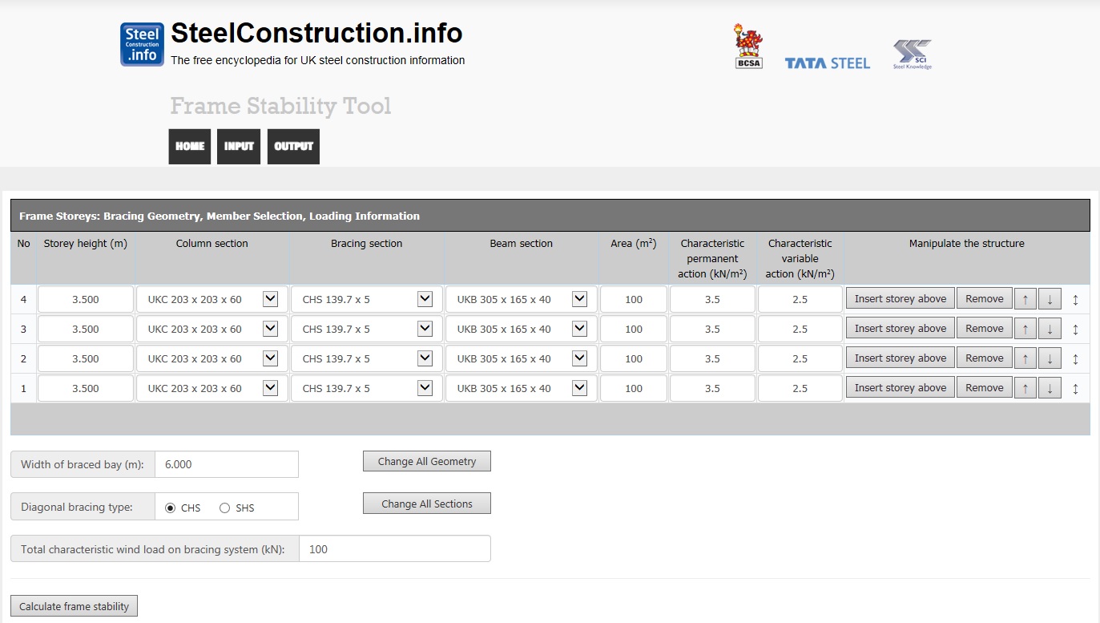Click the SCI Steel Knowledge logo
The width and height of the screenshot is (1100, 623).
point(913,55)
